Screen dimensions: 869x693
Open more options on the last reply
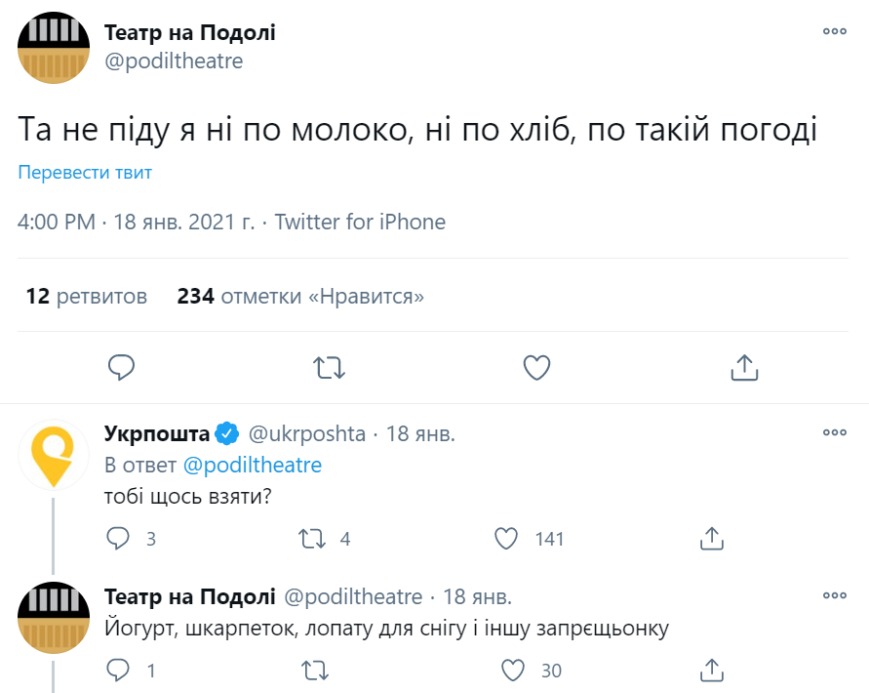pyautogui.click(x=834, y=595)
